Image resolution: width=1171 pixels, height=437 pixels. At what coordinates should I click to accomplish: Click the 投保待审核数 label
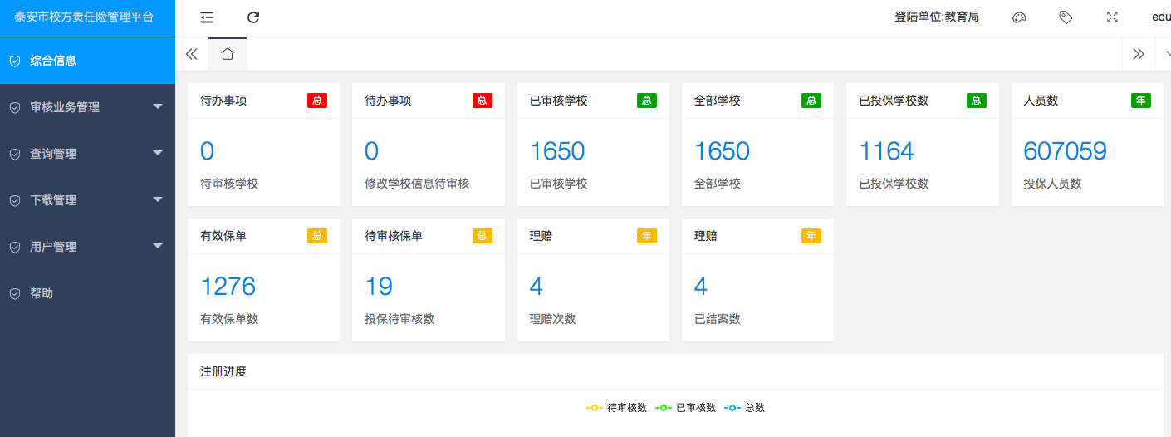(x=399, y=319)
